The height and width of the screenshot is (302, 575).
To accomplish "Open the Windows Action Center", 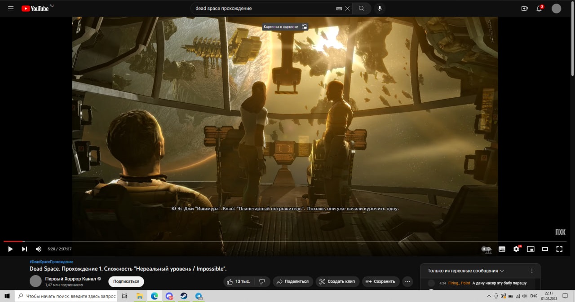I will pyautogui.click(x=565, y=296).
